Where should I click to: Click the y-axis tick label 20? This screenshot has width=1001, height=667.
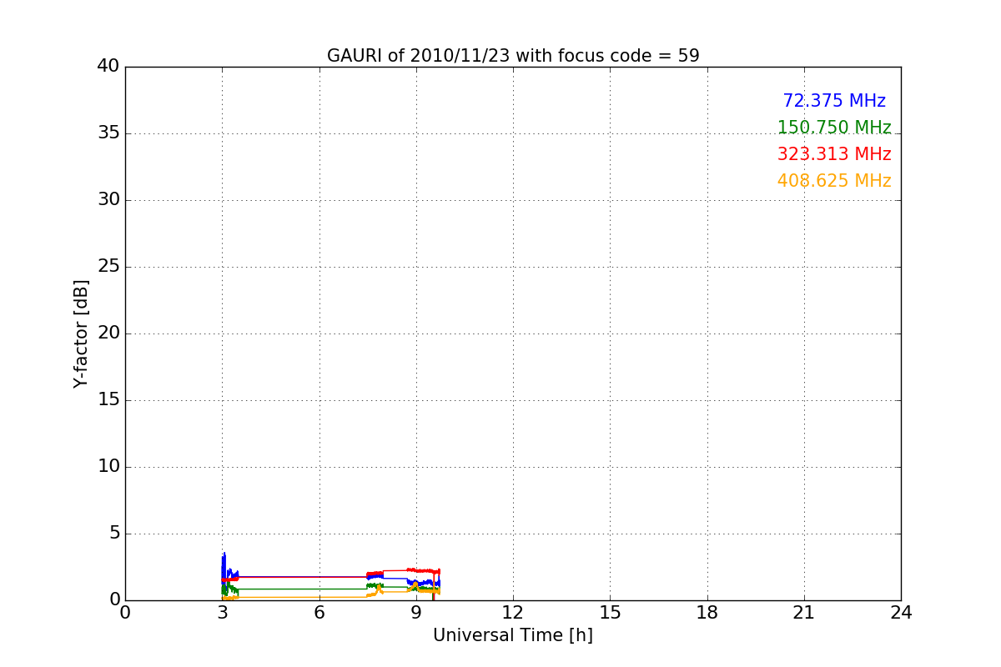pos(108,333)
